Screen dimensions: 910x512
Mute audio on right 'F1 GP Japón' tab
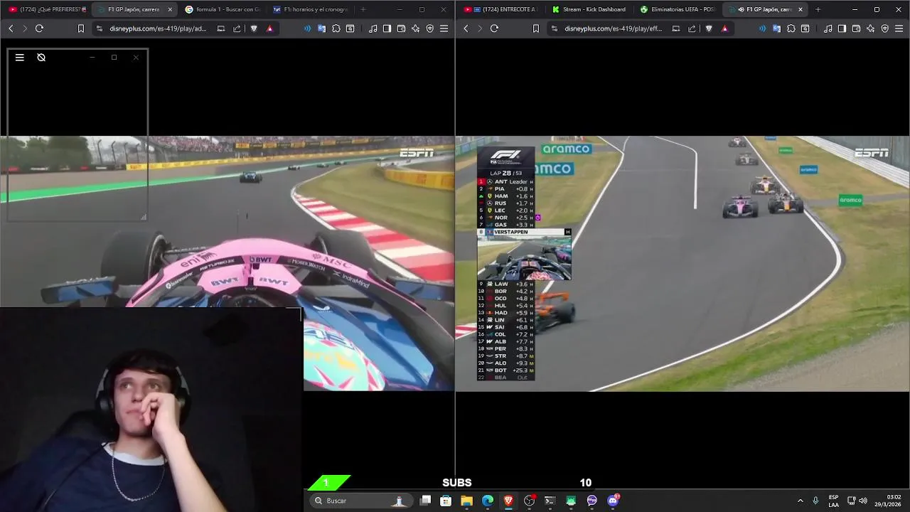pos(742,9)
